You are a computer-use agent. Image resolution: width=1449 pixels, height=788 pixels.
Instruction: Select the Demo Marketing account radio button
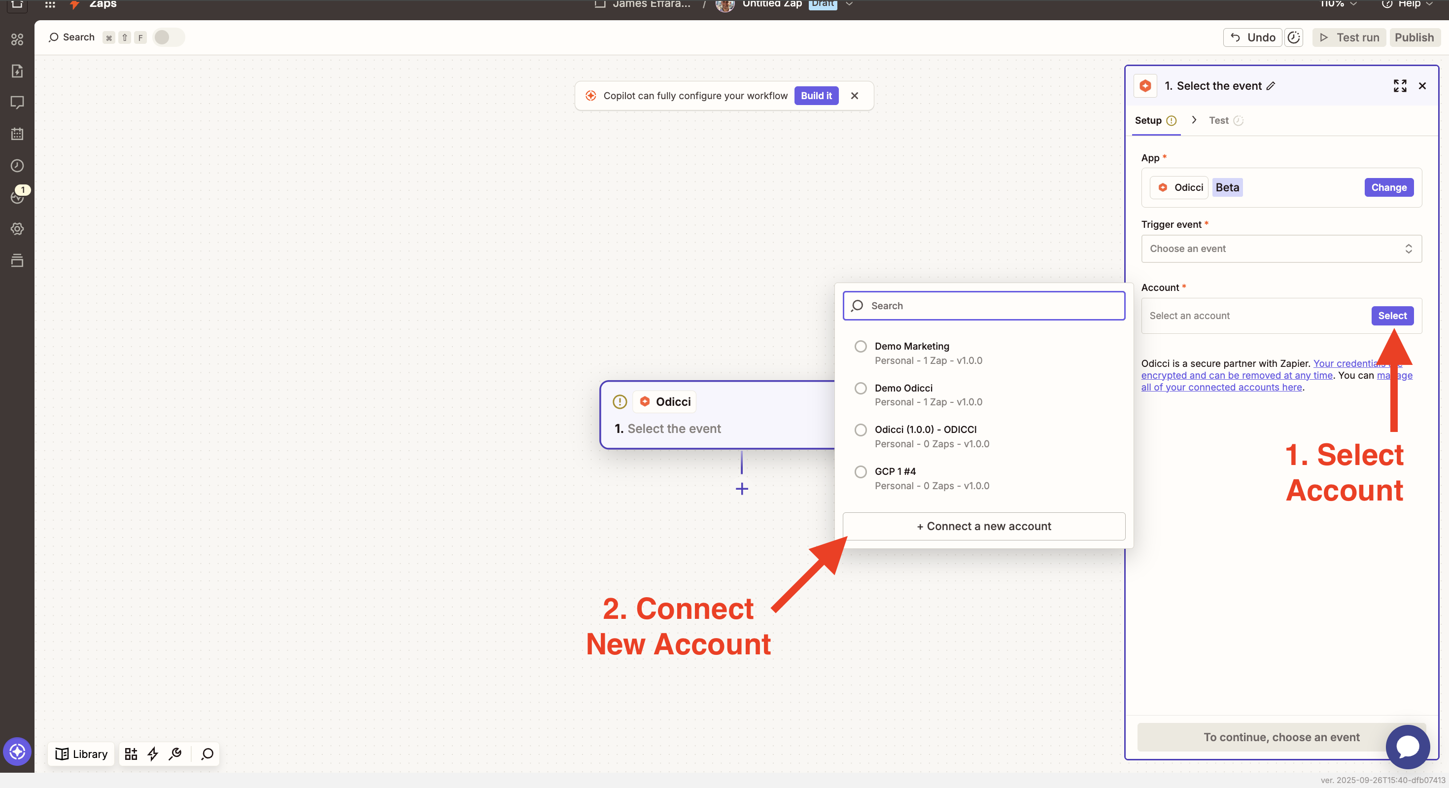[861, 346]
